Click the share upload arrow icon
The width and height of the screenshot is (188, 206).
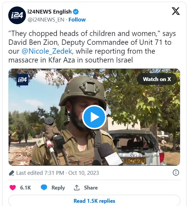(x=77, y=187)
